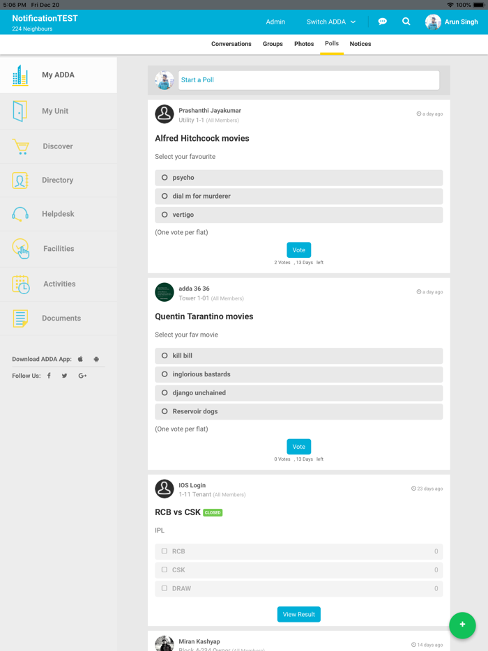
Task: Tick the CSK checkbox
Action: coord(165,570)
